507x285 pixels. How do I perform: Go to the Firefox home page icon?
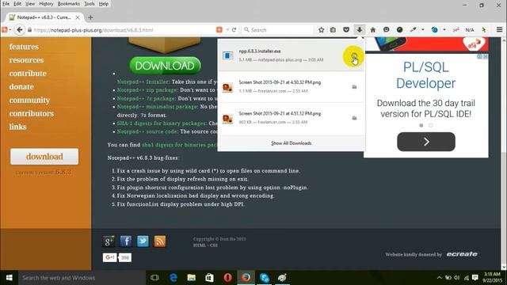click(373, 30)
